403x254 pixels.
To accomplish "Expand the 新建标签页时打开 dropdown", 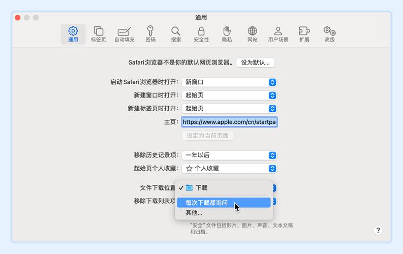I will tap(229, 108).
